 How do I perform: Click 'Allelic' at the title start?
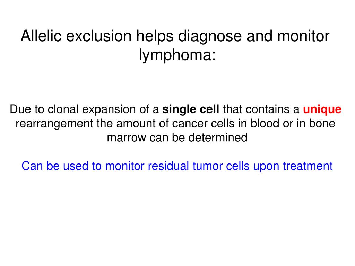41,36
